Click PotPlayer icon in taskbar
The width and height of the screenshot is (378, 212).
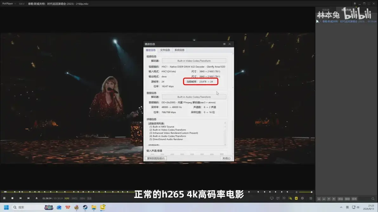(x=103, y=207)
